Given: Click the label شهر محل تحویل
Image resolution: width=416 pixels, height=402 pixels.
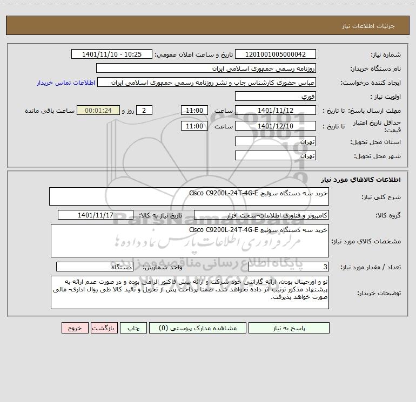Looking at the screenshot, I should 378,156.
